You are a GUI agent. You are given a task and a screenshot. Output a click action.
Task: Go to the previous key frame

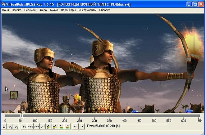[49, 127]
